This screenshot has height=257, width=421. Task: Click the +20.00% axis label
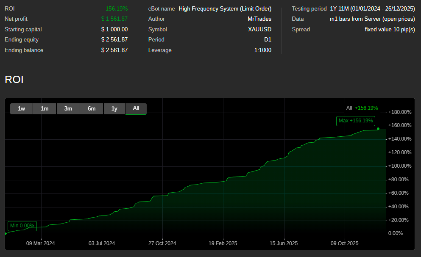pos(399,220)
